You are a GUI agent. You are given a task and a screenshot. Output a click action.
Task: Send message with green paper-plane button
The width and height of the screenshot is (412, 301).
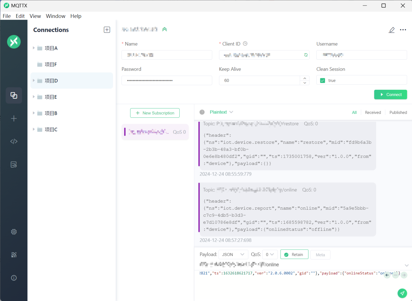pos(402,293)
